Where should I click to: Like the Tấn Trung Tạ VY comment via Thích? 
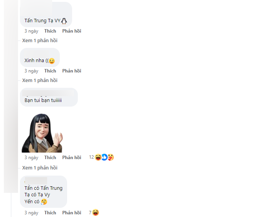50,31
